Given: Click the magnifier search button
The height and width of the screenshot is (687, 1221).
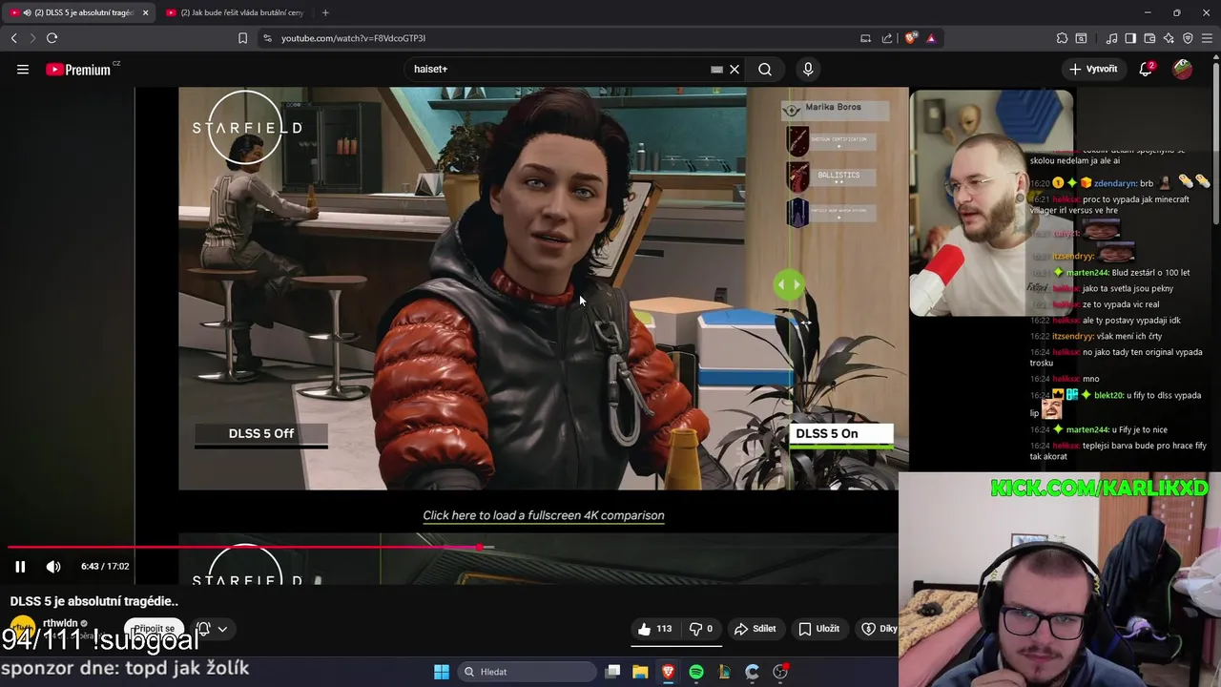Looking at the screenshot, I should click(765, 69).
